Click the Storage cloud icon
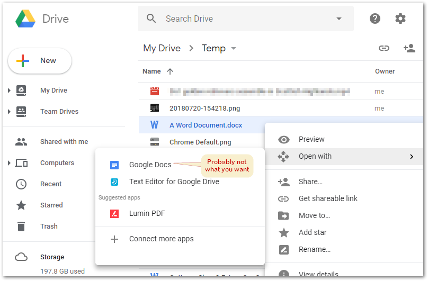Viewport: 428px width, 281px height. pyautogui.click(x=21, y=257)
